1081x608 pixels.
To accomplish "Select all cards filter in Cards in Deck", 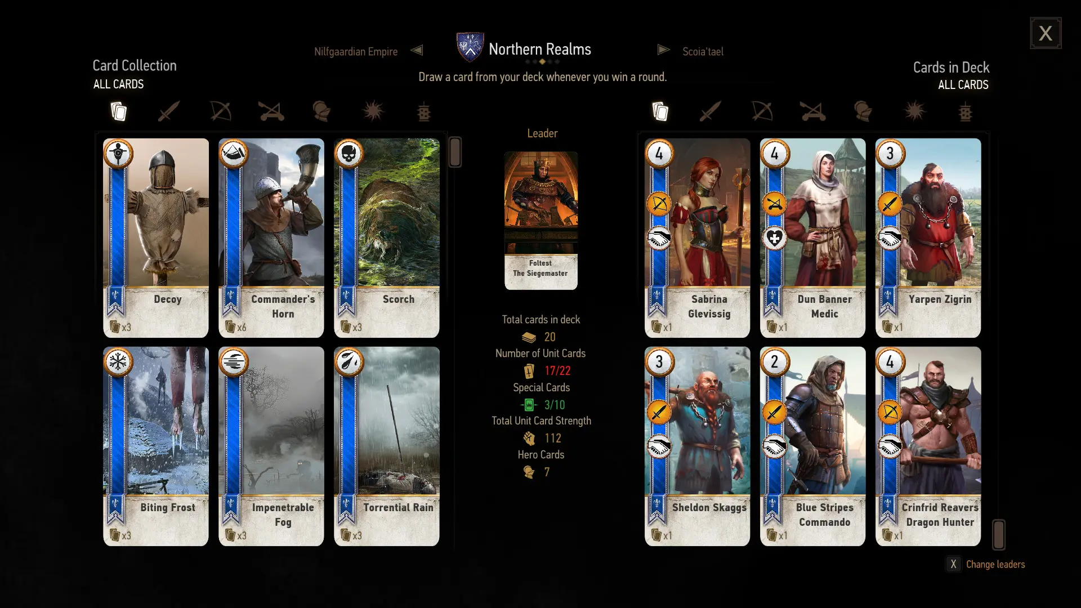I will (660, 111).
